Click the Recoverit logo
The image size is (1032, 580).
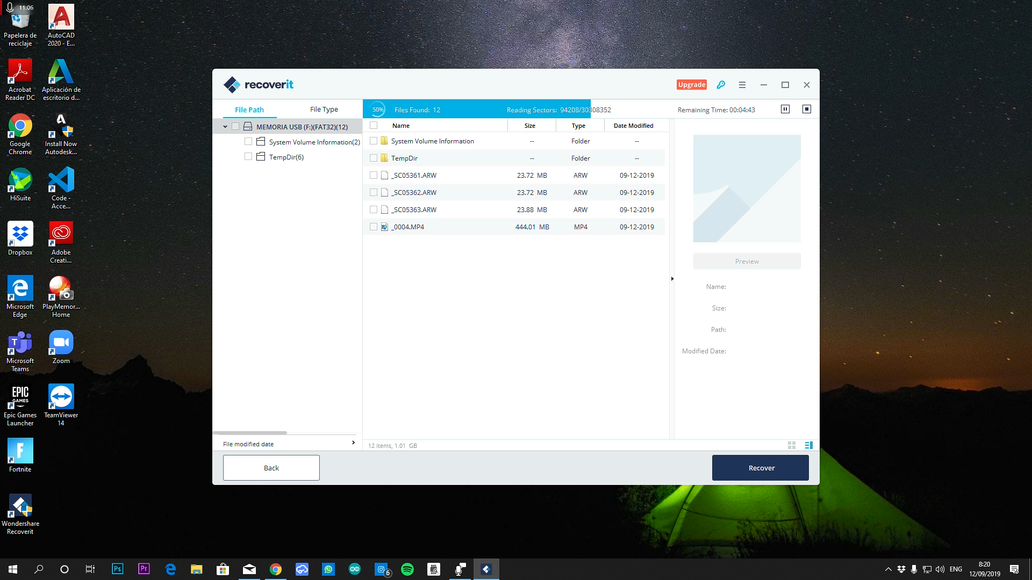pyautogui.click(x=259, y=84)
